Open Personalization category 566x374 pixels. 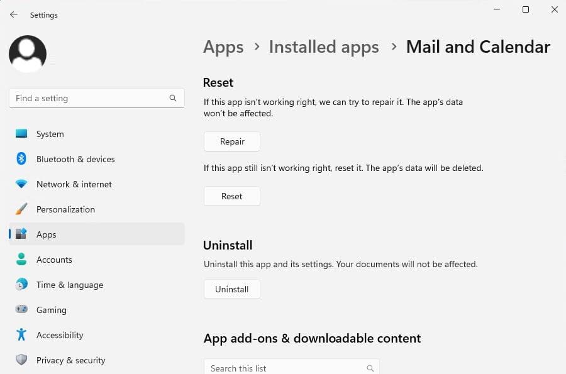point(97,209)
